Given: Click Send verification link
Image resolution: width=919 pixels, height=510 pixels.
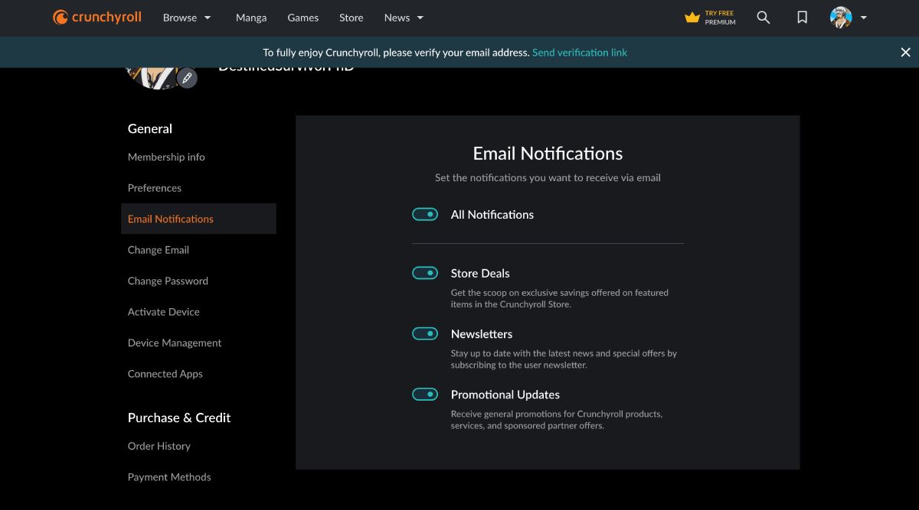Looking at the screenshot, I should [x=579, y=52].
